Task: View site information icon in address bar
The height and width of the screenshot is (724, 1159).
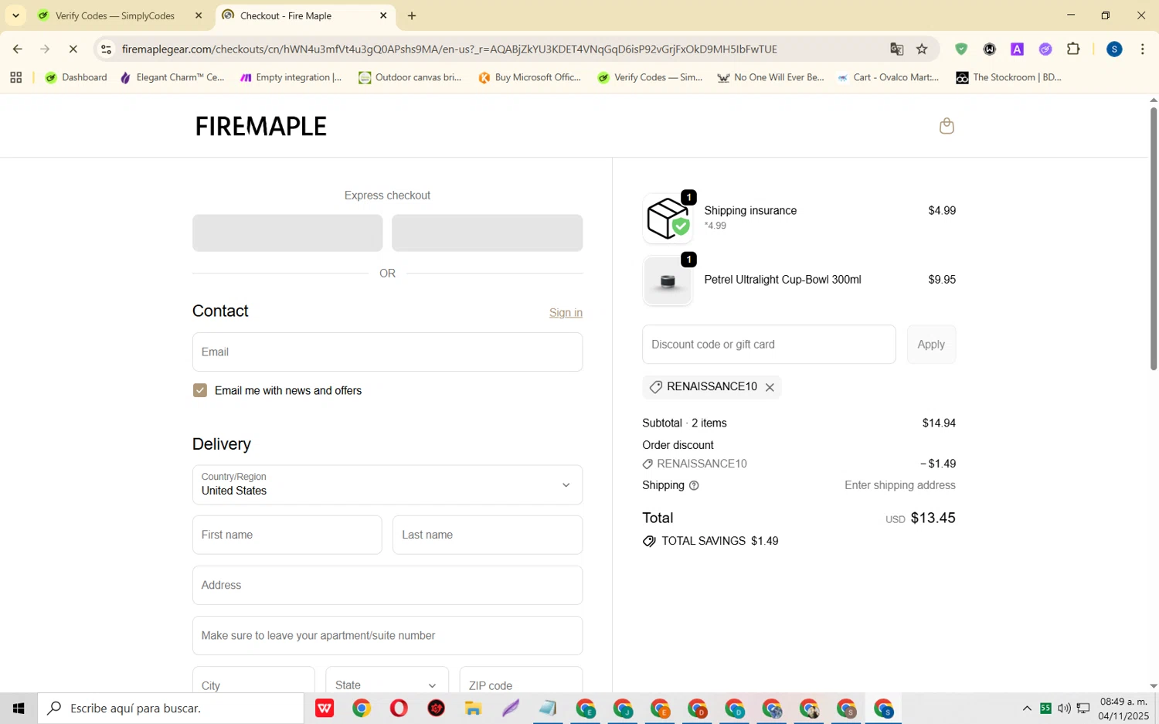Action: tap(107, 49)
